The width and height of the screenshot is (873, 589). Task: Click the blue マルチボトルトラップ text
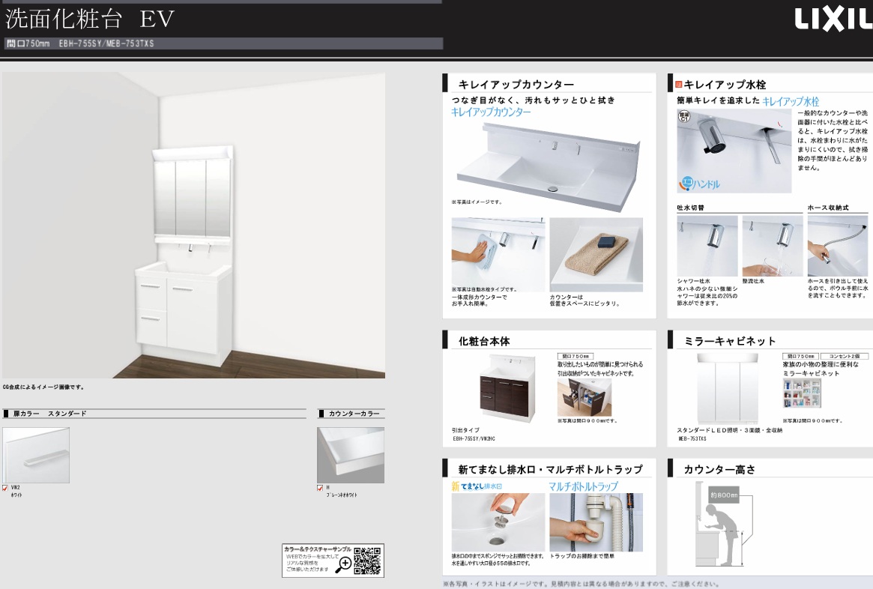click(583, 486)
